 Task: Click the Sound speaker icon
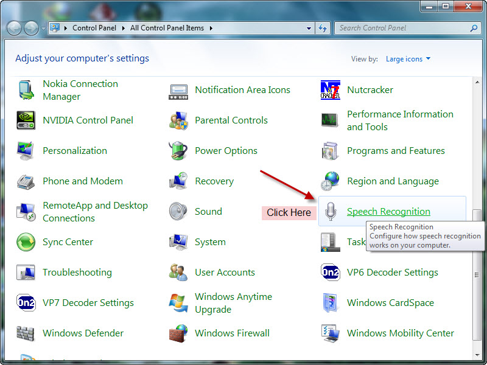(x=178, y=211)
